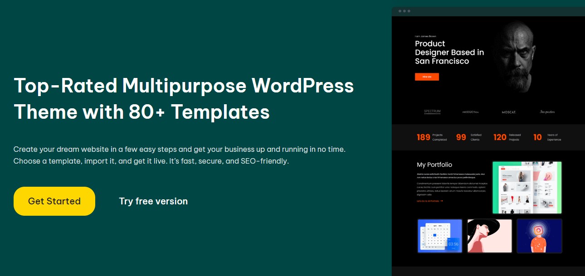This screenshot has height=276, width=585.
Task: Click the Top-Rated Multipurpose WordPress Theme heading
Action: (x=184, y=98)
